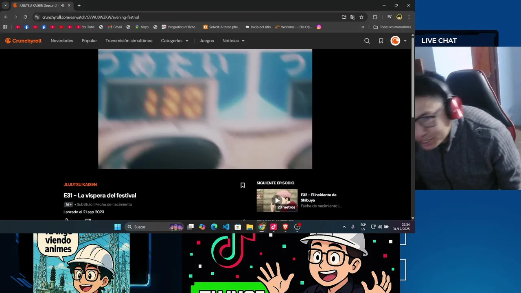Expand the Noticias dropdown
This screenshot has width=521, height=293.
(234, 41)
